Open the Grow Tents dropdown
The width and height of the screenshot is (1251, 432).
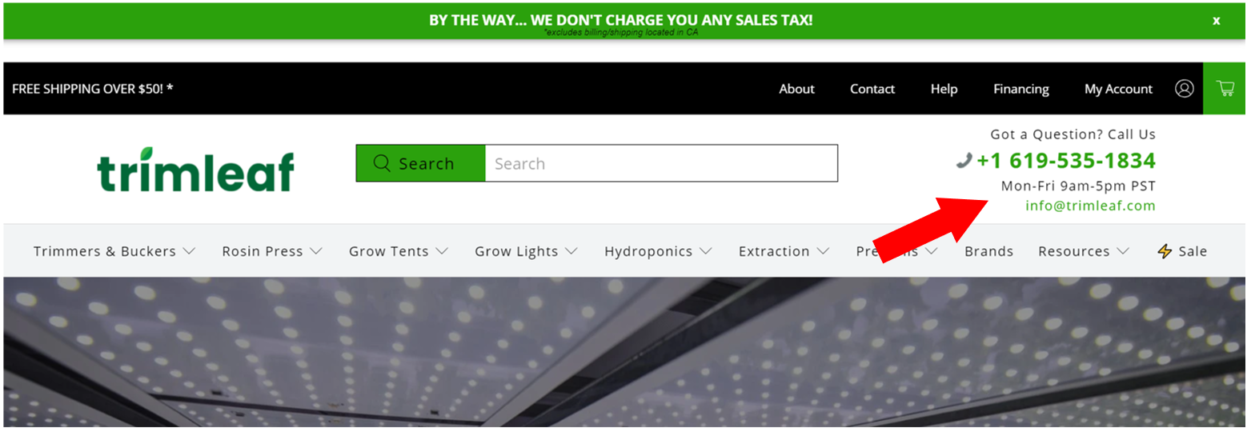[399, 251]
